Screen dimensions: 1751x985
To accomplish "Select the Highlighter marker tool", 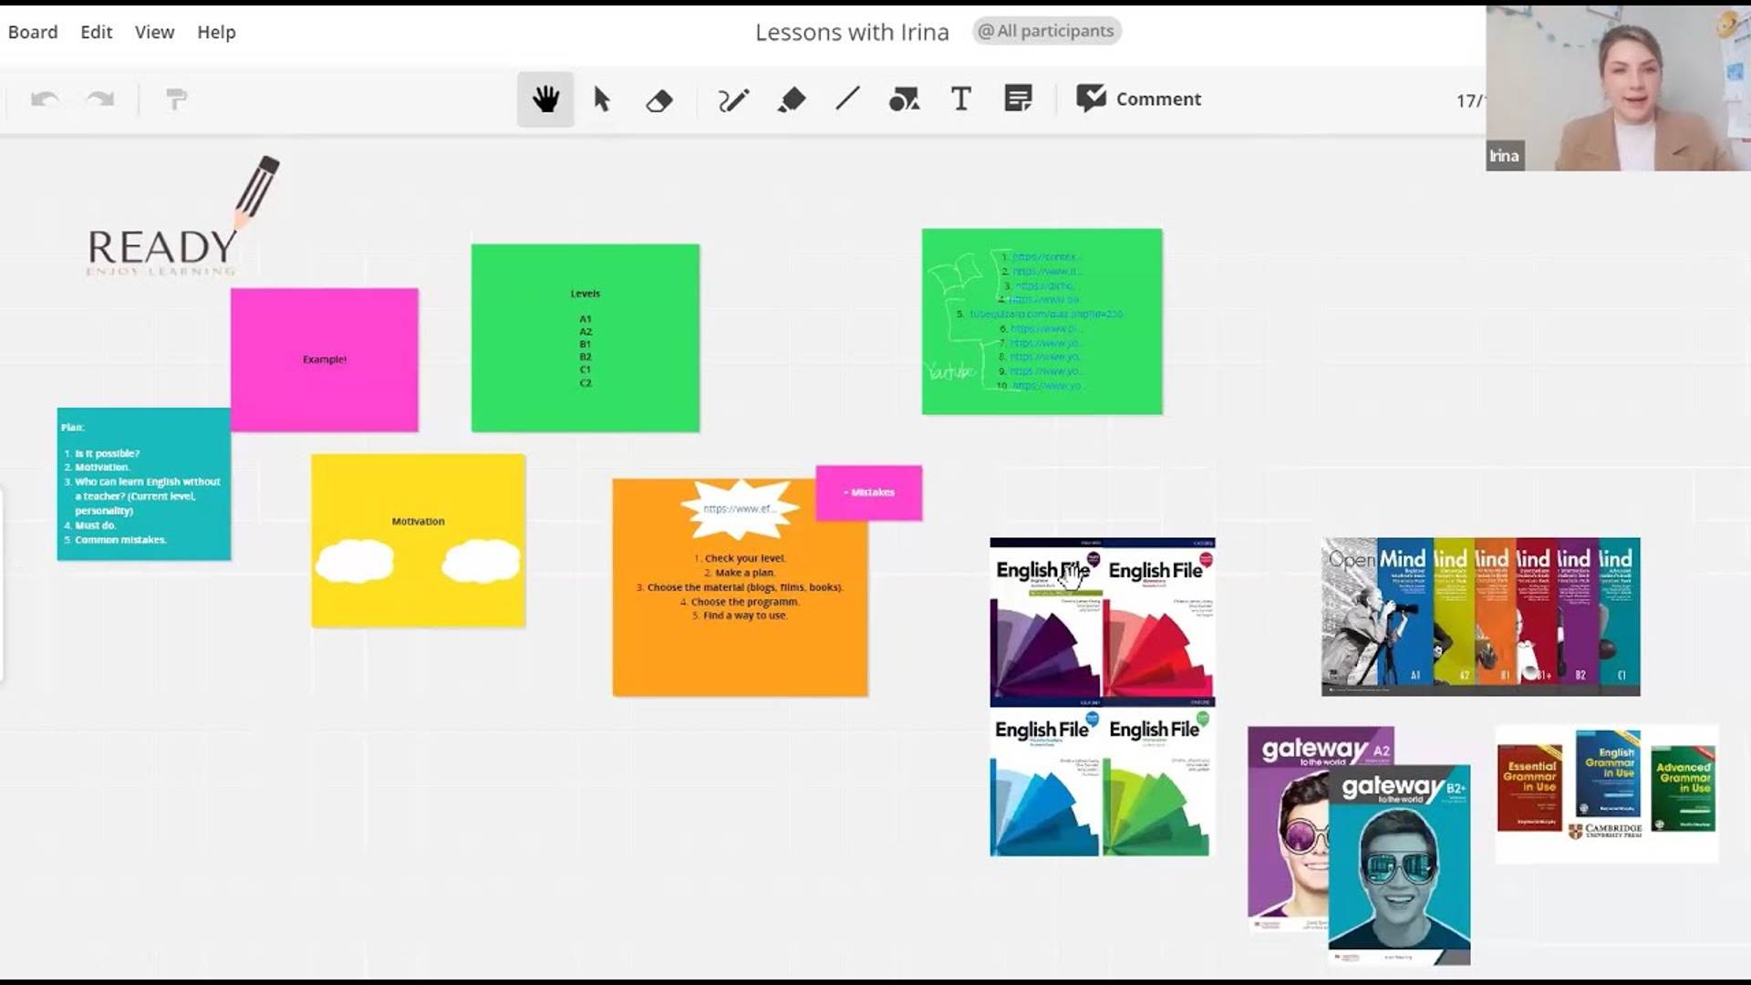I will point(791,99).
